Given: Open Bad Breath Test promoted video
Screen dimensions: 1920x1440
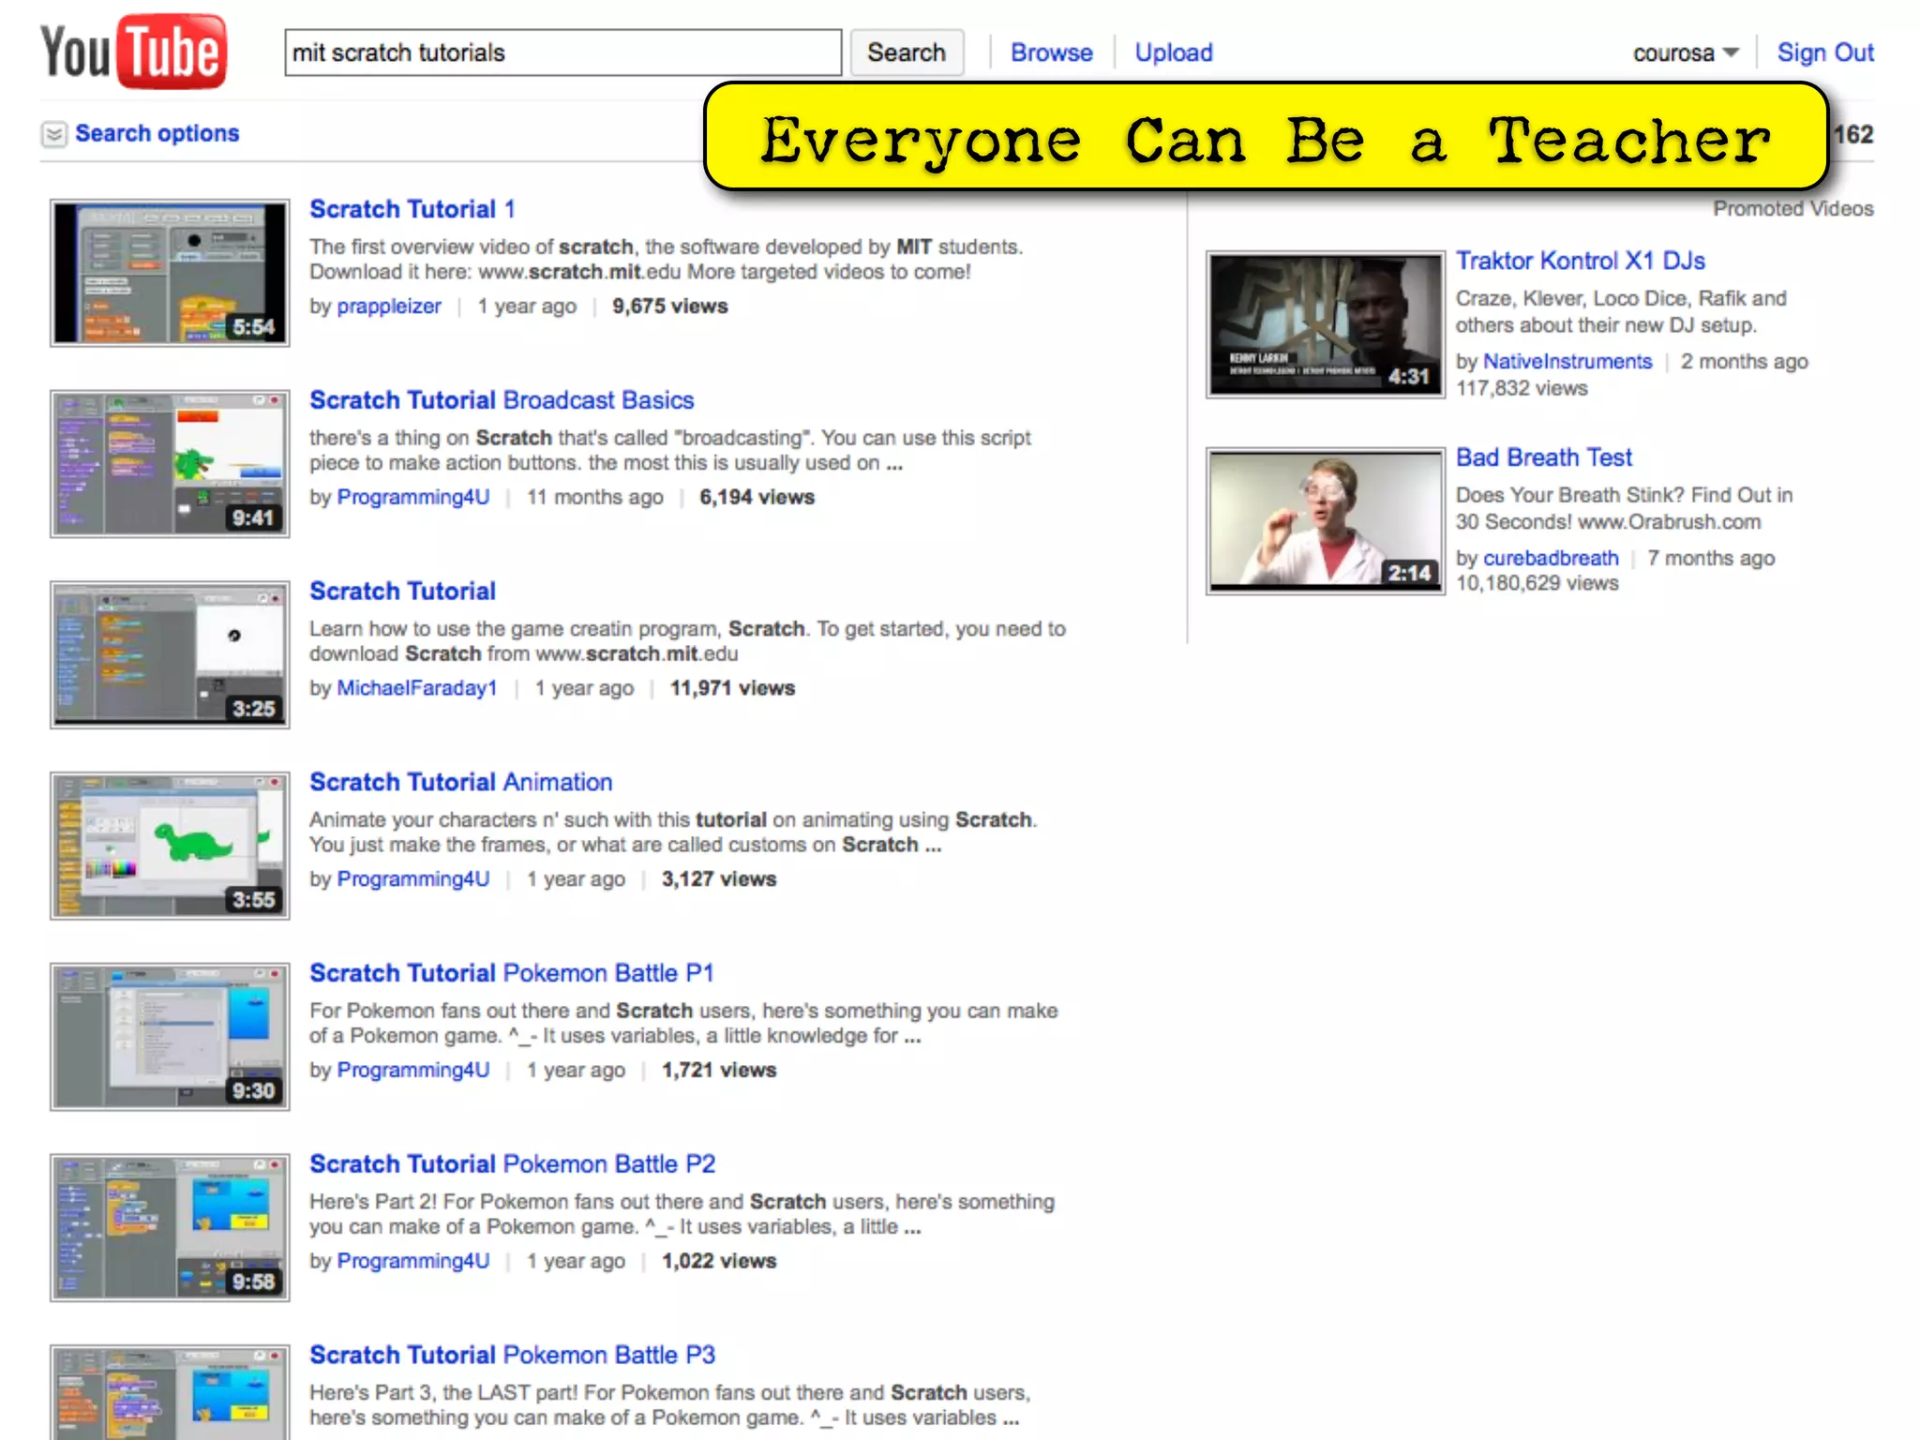Looking at the screenshot, I should coord(1543,457).
